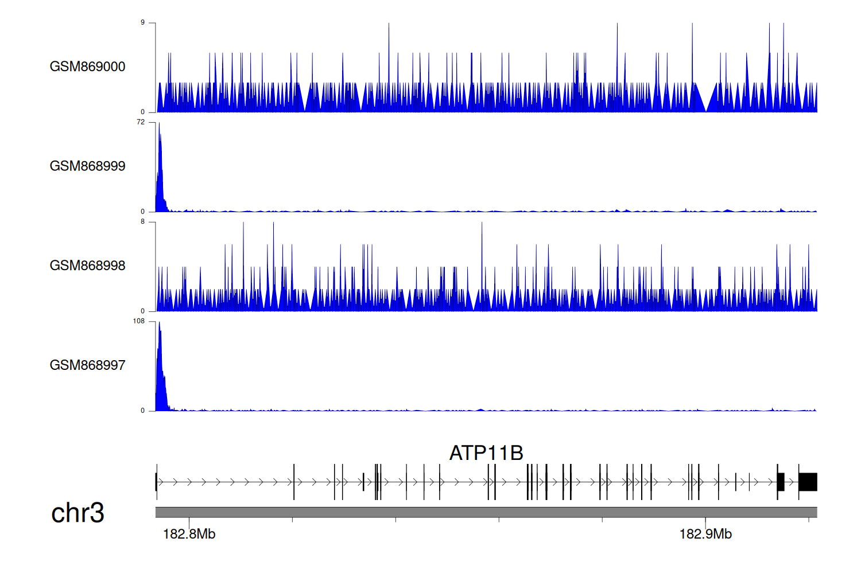The width and height of the screenshot is (861, 562).
Task: Click the gray chromosome ideogram bar
Action: (486, 512)
